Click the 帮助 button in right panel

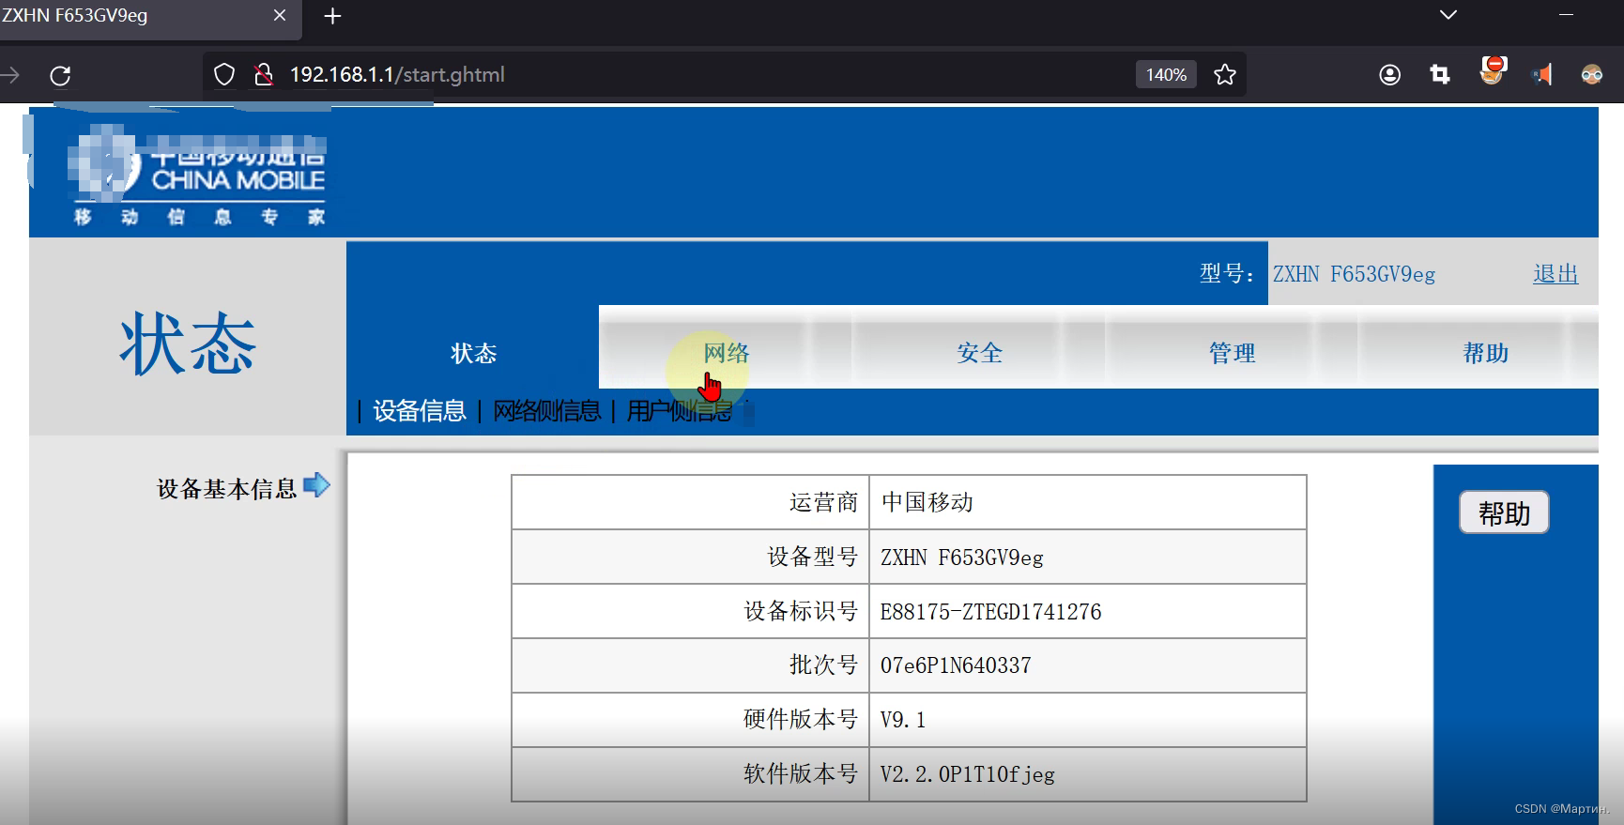(x=1504, y=512)
